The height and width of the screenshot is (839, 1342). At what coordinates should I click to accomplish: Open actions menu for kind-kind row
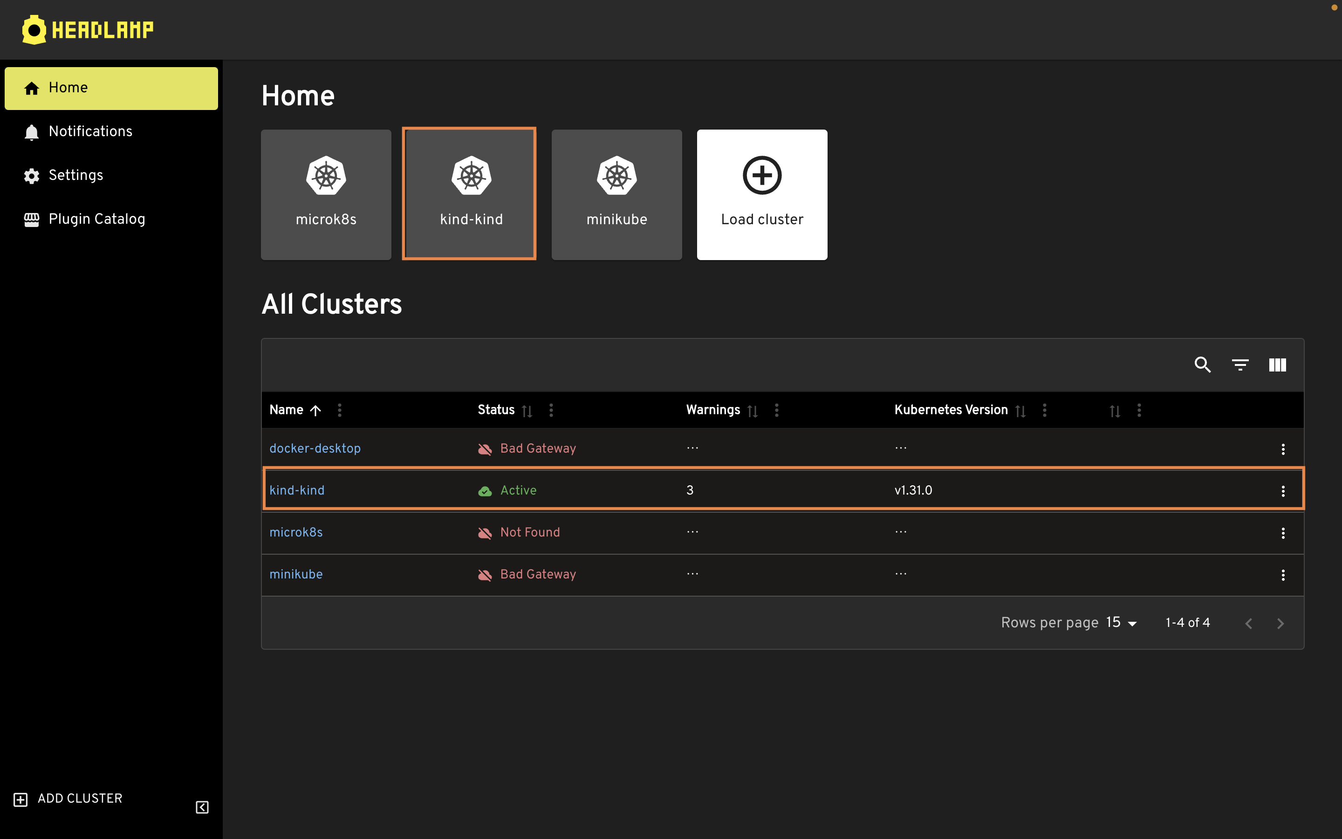click(x=1283, y=490)
